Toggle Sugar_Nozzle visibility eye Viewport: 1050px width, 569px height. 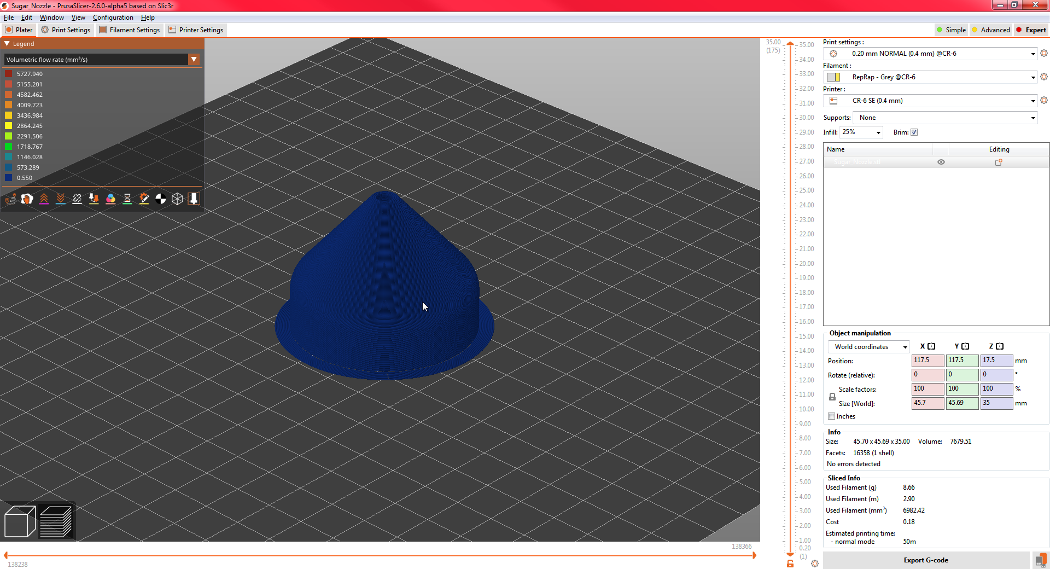coord(941,162)
